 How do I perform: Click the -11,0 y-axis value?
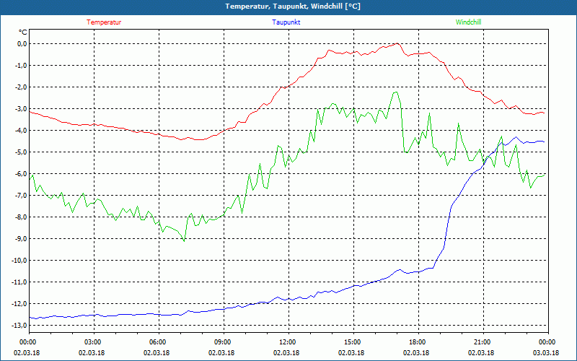(x=20, y=282)
